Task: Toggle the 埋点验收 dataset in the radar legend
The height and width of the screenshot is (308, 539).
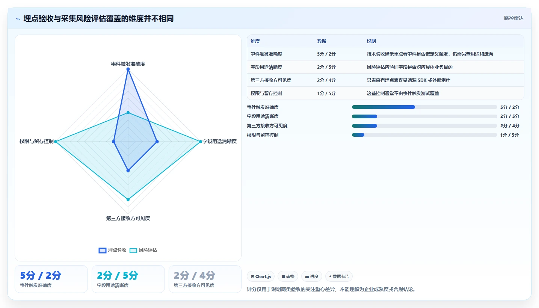Action: pyautogui.click(x=112, y=250)
